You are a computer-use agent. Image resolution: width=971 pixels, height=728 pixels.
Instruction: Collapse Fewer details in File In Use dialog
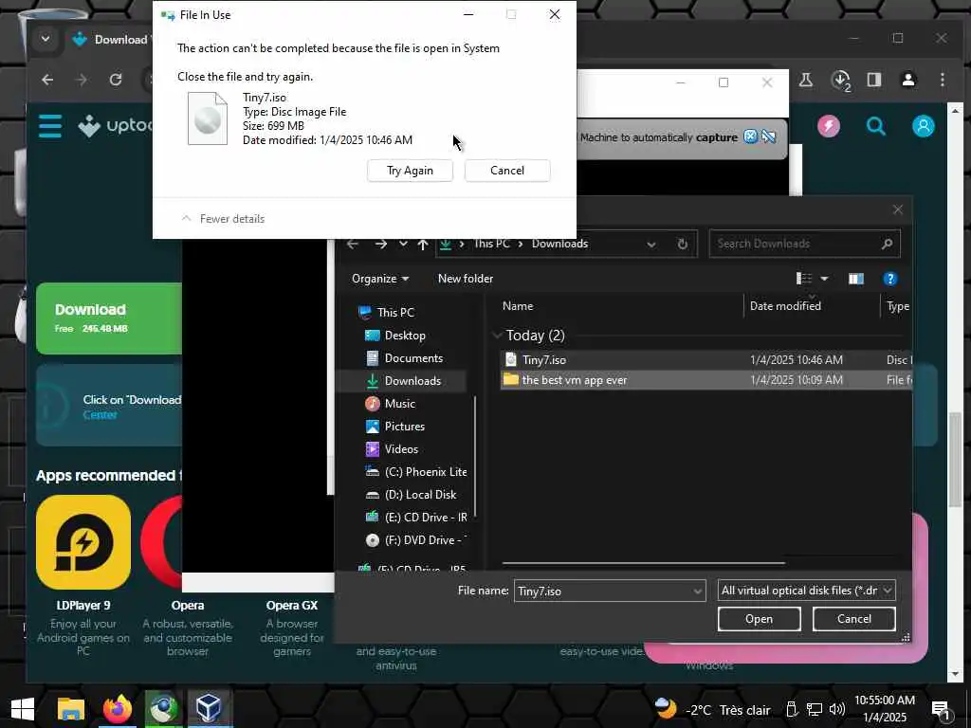click(223, 219)
